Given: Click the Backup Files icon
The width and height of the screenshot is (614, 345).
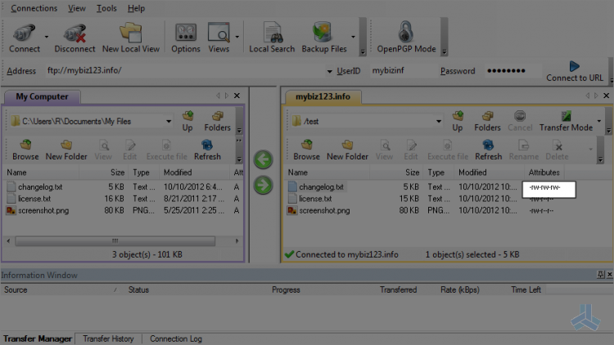Looking at the screenshot, I should coord(324,38).
